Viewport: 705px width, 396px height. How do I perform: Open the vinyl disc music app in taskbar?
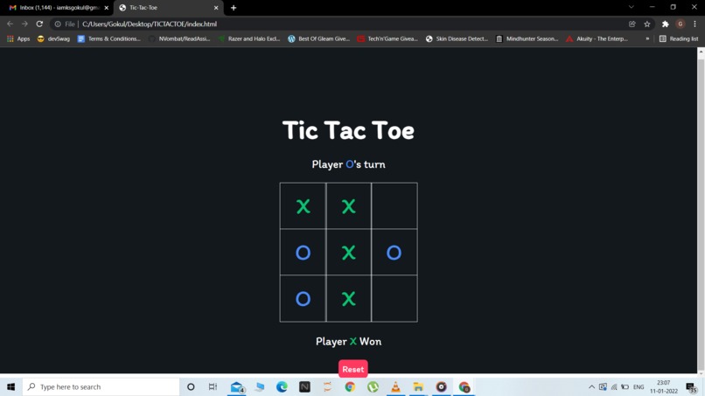point(441,386)
